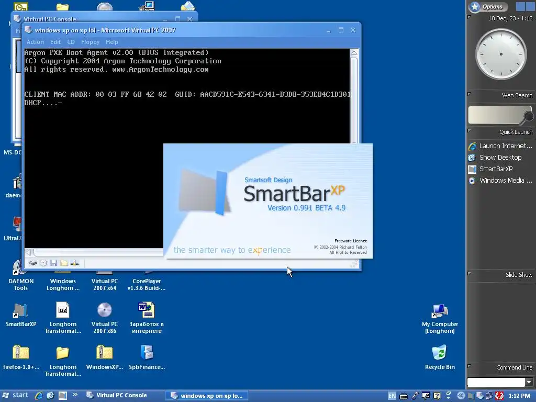The height and width of the screenshot is (402, 536).
Task: Open SmartBarXP desktop shortcut
Action: [x=20, y=315]
